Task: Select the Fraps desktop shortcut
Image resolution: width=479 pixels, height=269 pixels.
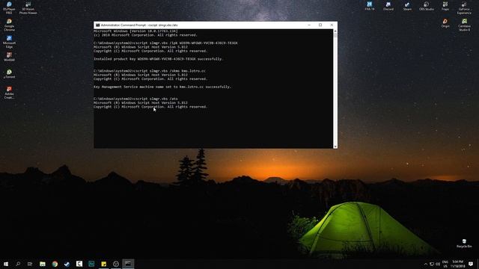Action: (x=445, y=6)
